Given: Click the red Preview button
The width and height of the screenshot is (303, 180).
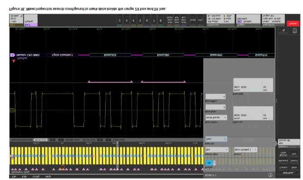Looking at the screenshot, I should [293, 24].
